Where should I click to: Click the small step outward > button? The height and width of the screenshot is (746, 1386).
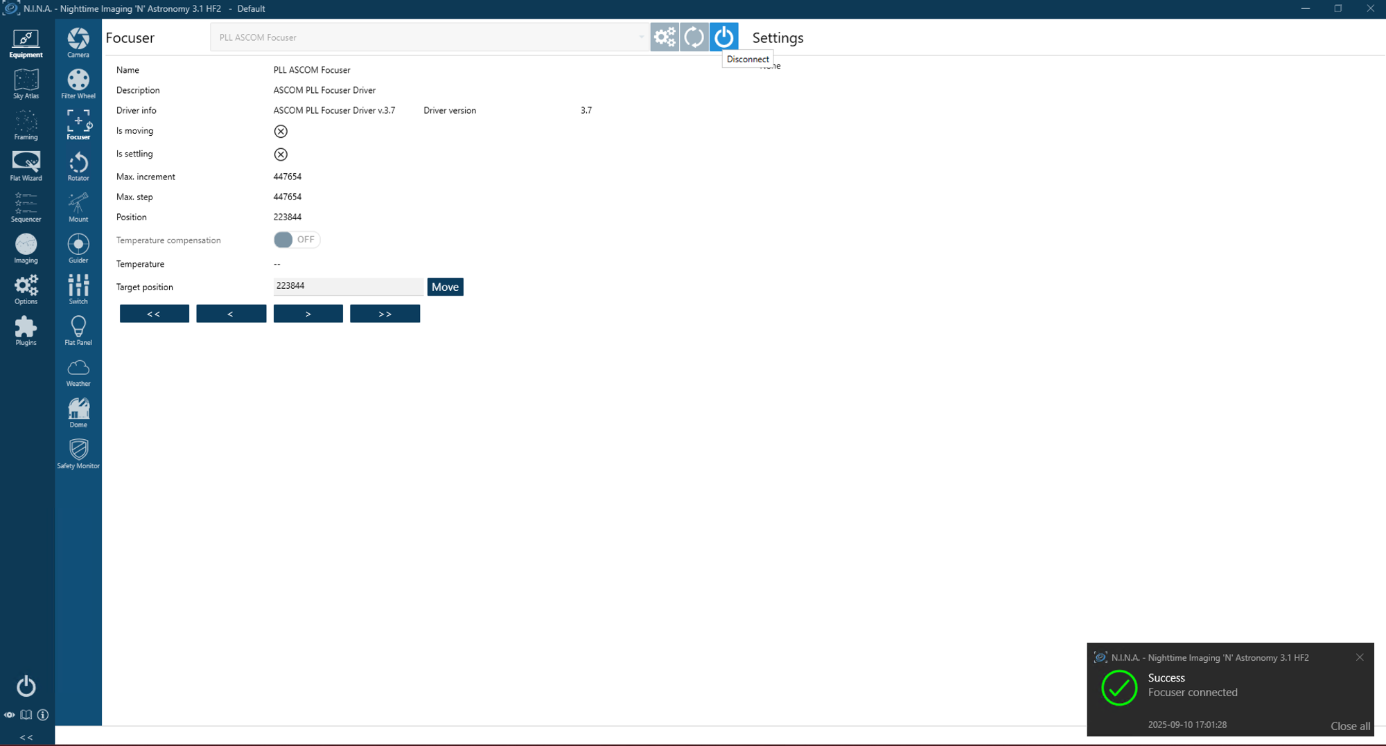[308, 314]
